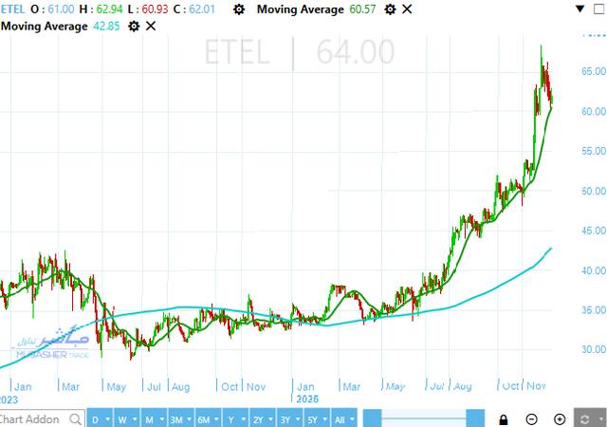Toggle the scroll lock padlock icon

click(504, 418)
